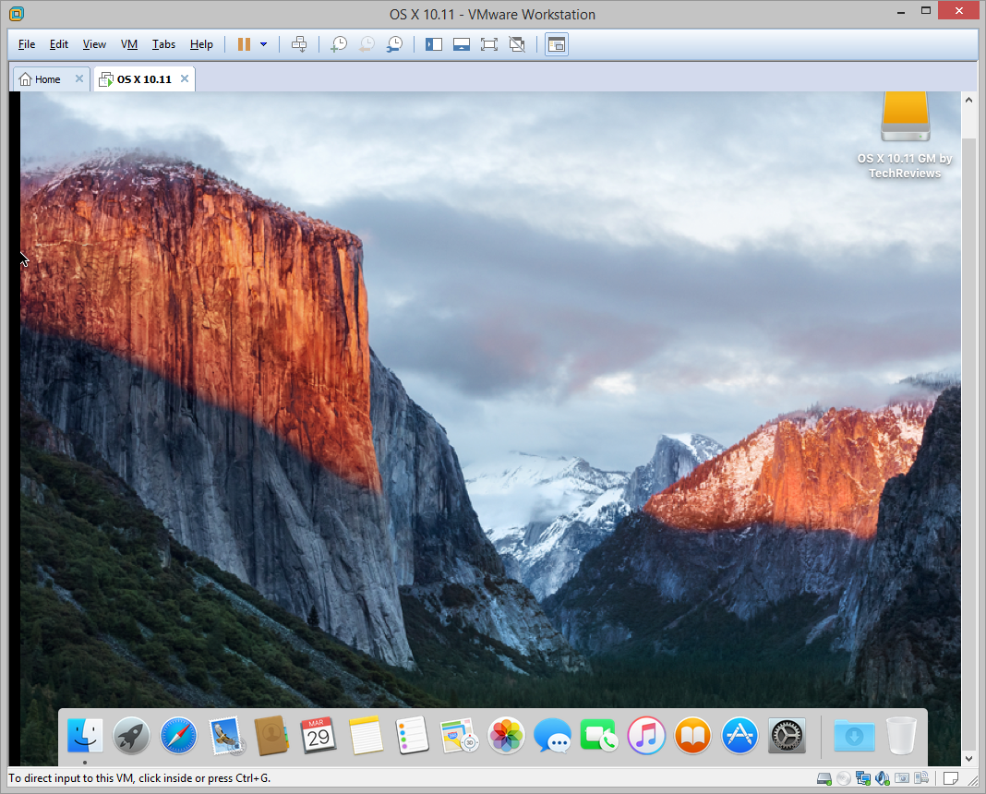Expand the power options dropdown arrow
This screenshot has height=794, width=986.
263,44
